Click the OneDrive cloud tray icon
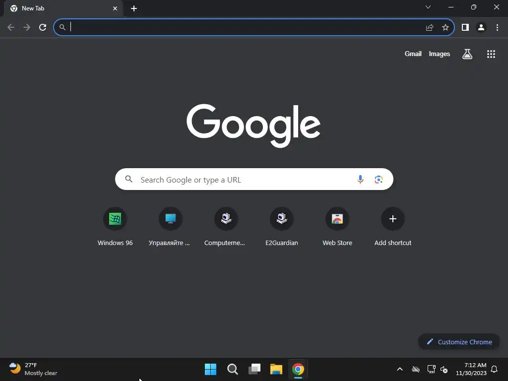508x381 pixels. tap(416, 369)
